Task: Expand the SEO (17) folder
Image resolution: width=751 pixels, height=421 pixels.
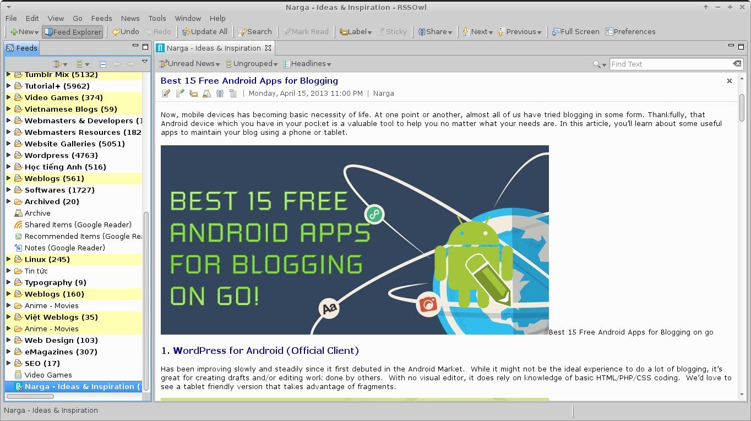Action: coord(8,363)
